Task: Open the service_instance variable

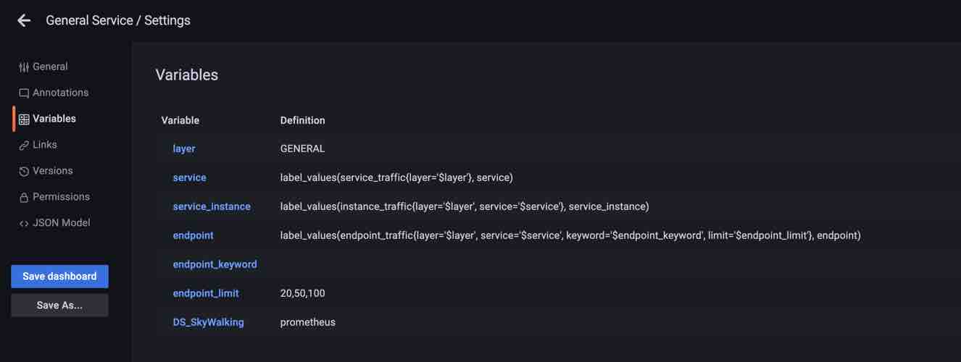Action: coord(212,206)
